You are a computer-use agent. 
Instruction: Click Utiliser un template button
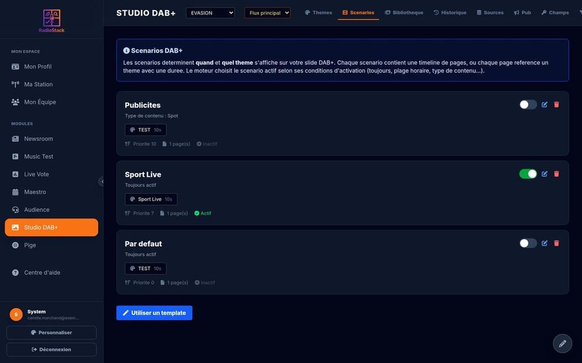pos(154,312)
